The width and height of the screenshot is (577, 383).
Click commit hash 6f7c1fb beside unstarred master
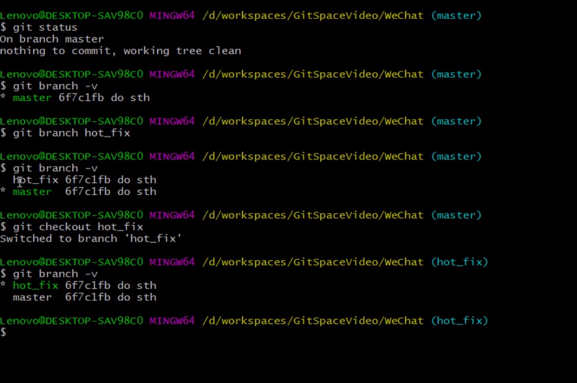[x=88, y=297]
